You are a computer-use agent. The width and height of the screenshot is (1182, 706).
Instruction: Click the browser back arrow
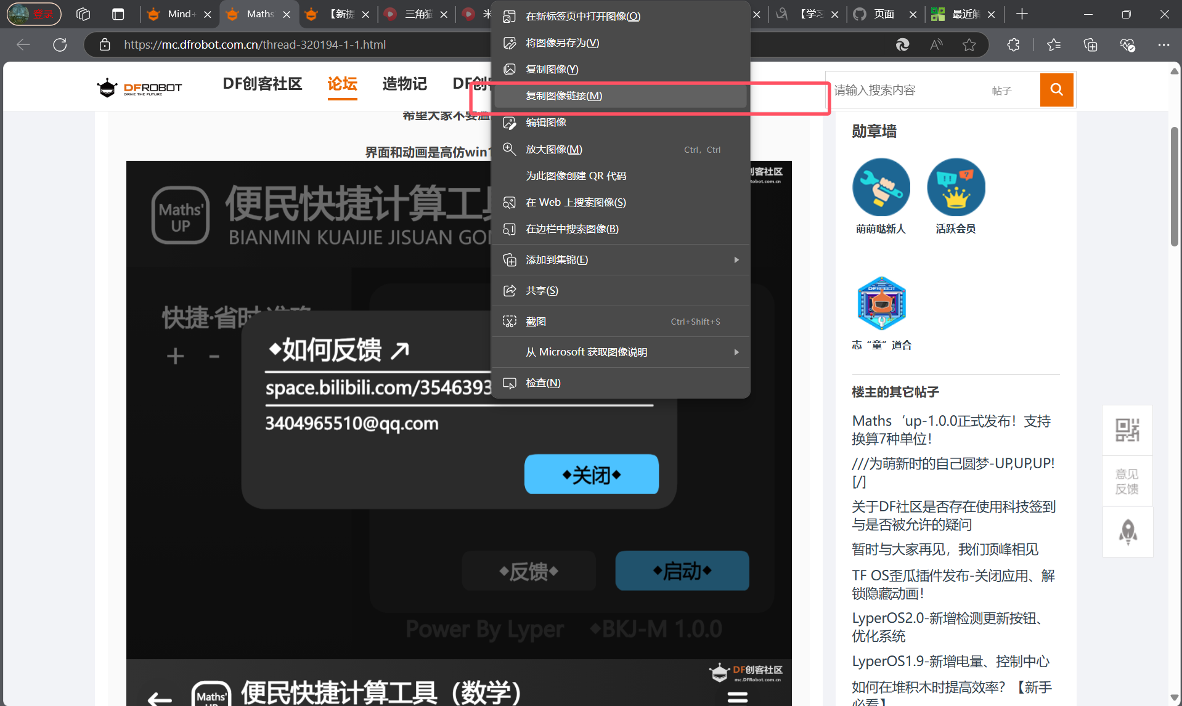coord(23,44)
